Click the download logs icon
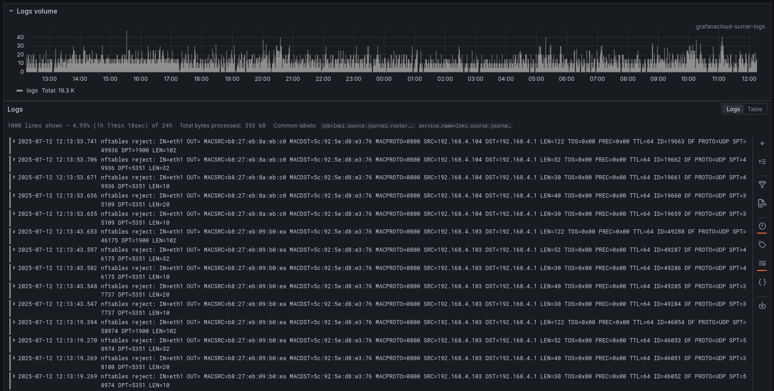The height and width of the screenshot is (391, 774). 762,305
